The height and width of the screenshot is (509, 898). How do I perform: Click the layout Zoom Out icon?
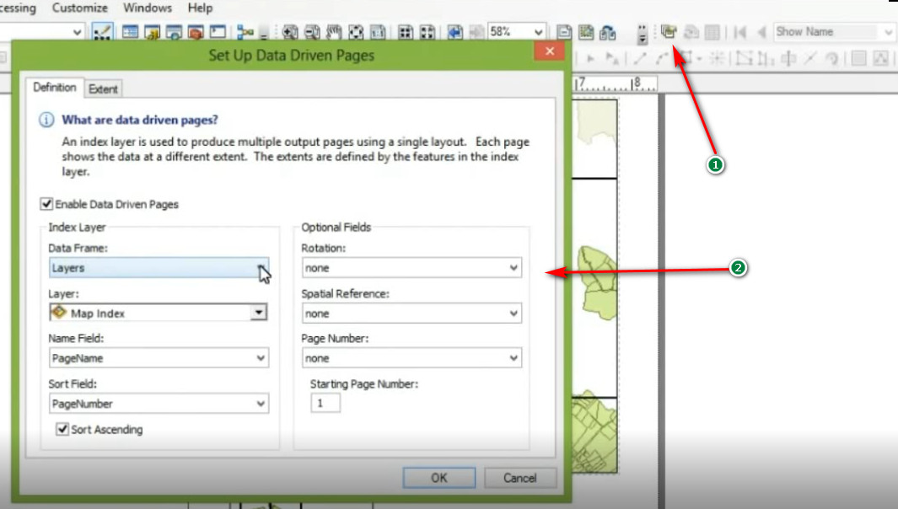pos(312,32)
